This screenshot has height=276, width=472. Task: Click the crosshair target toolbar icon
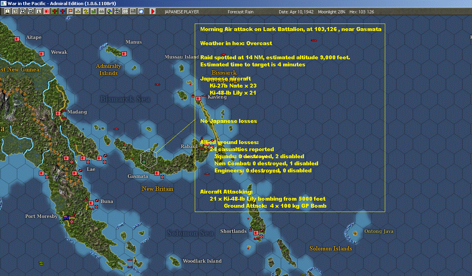(x=117, y=11)
